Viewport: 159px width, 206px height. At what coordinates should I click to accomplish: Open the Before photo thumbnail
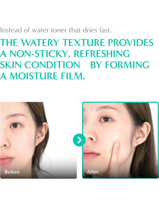pos(38,140)
